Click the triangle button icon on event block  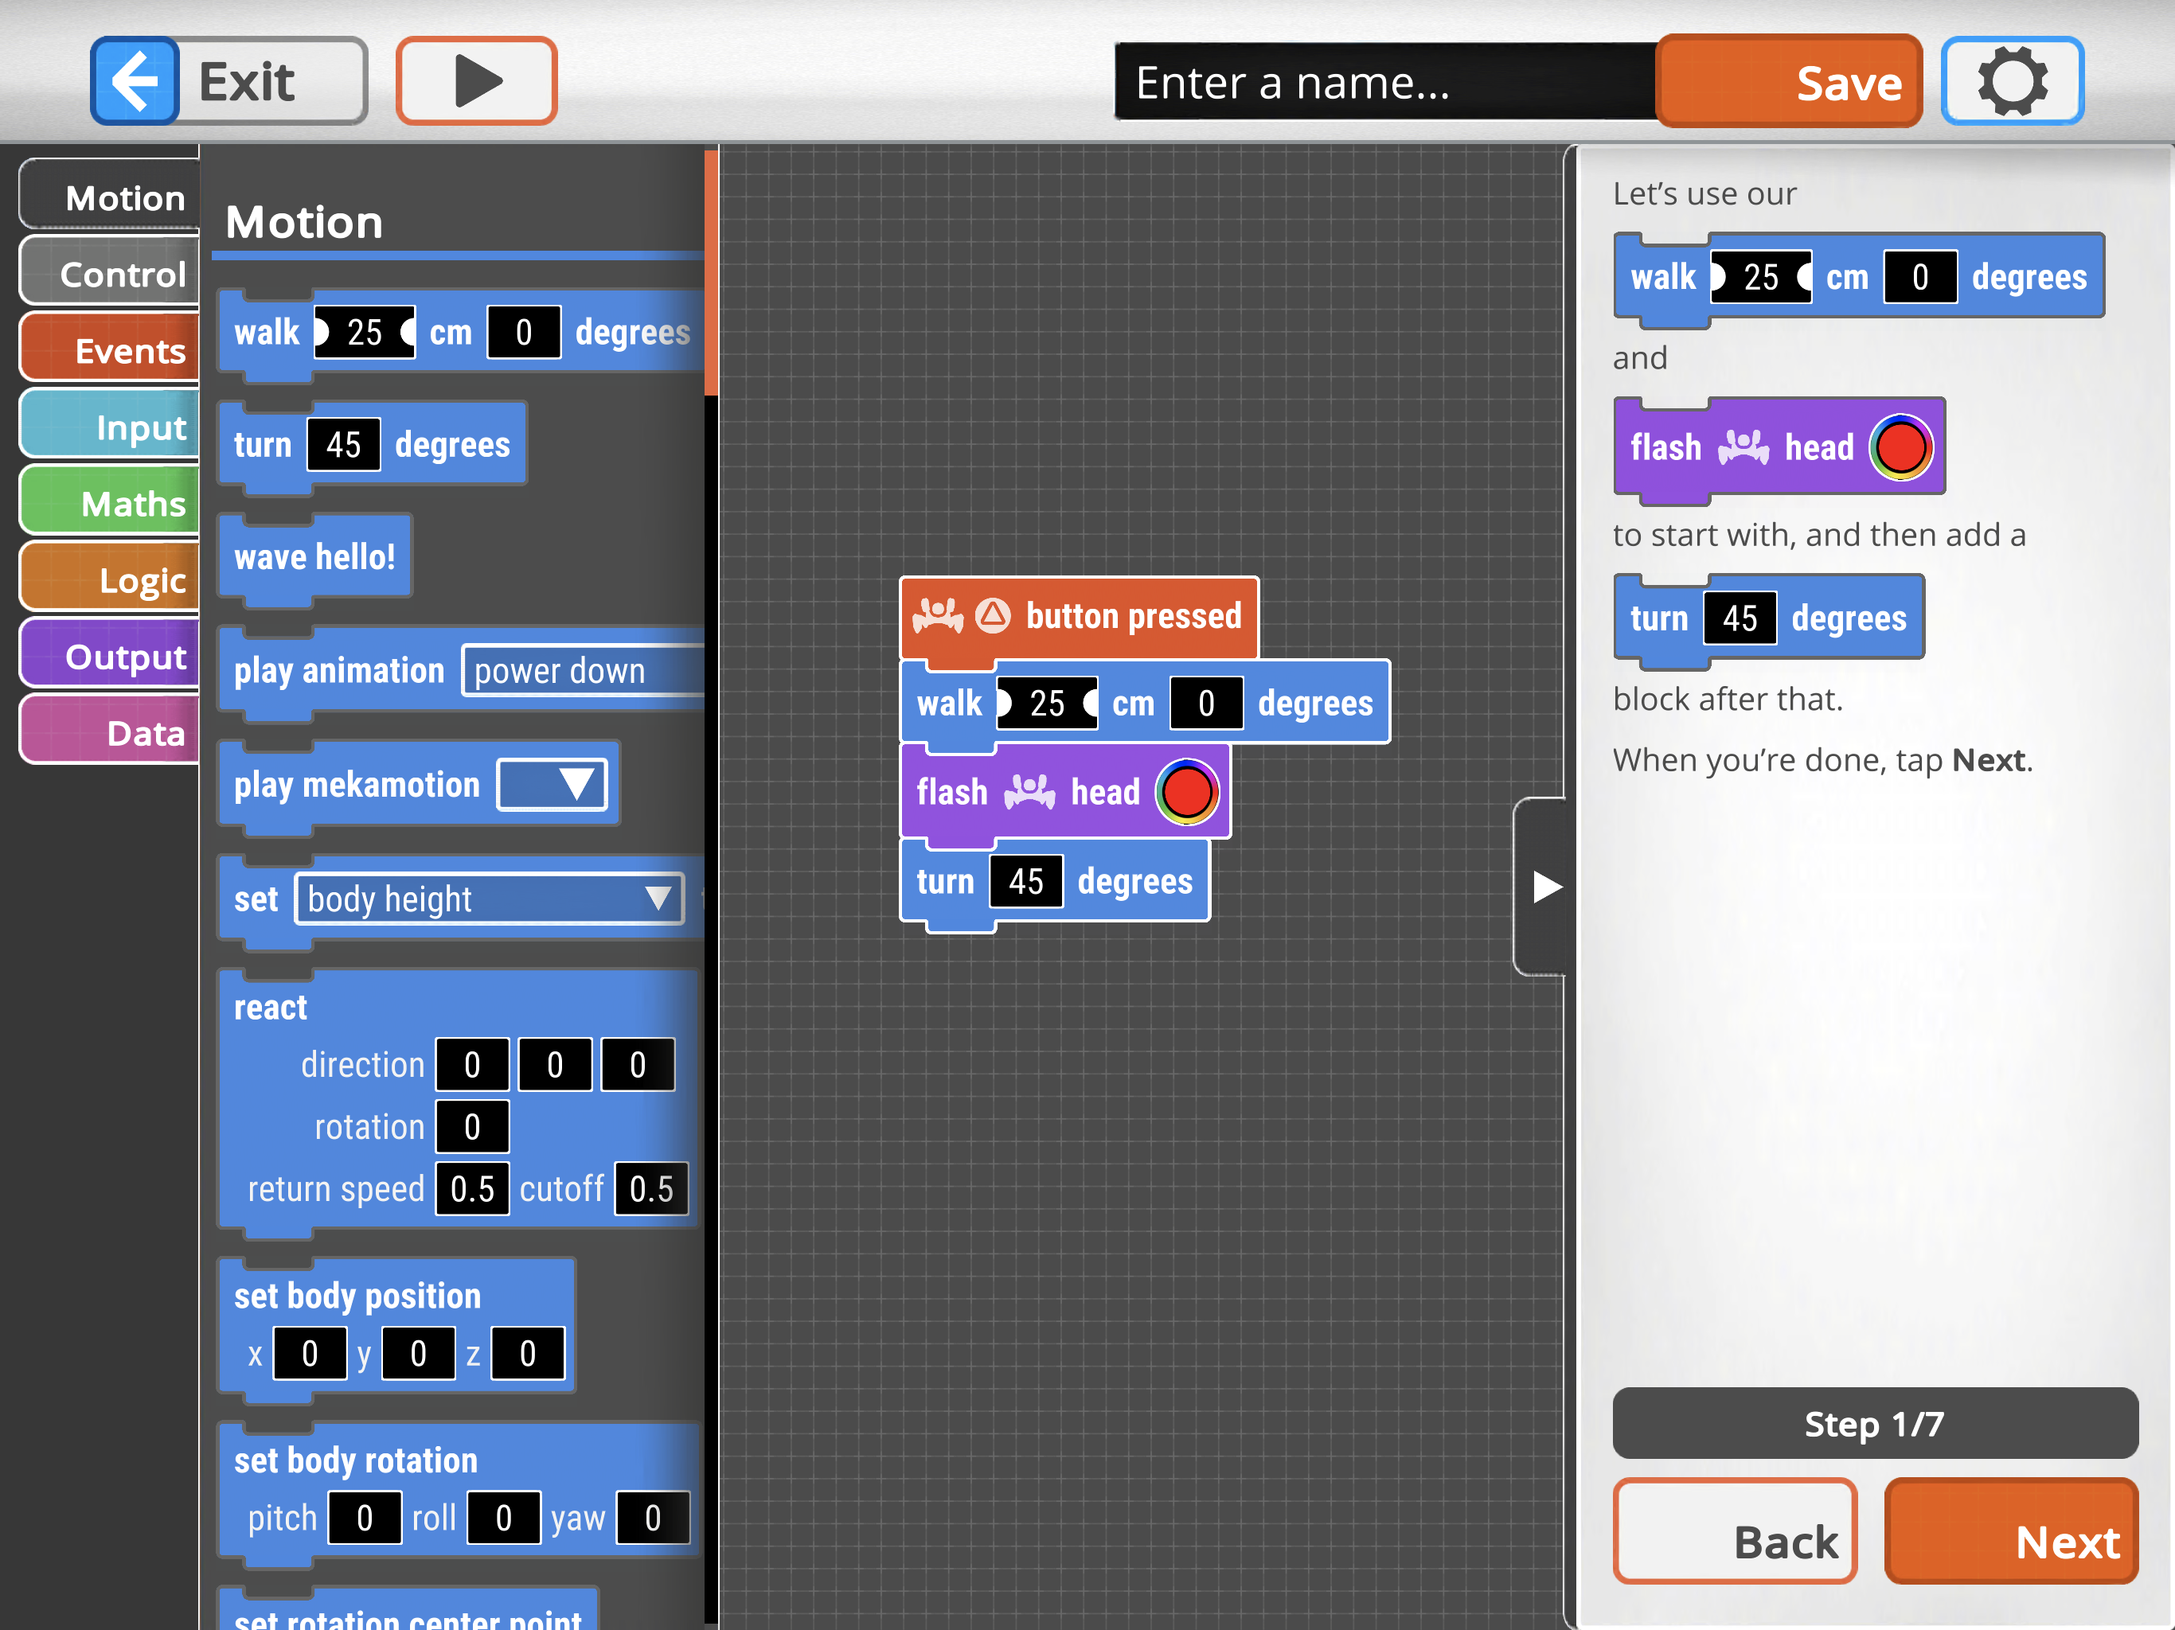[993, 615]
